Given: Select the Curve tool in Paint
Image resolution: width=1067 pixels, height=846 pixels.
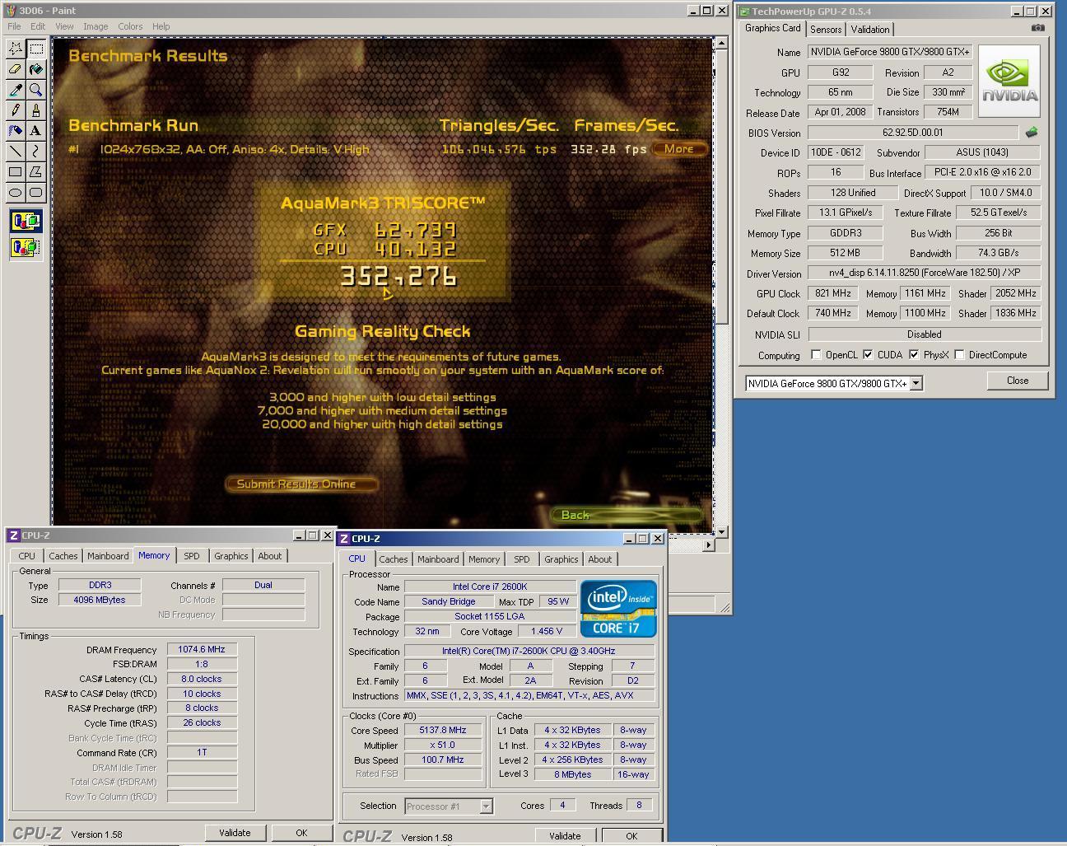Looking at the screenshot, I should pyautogui.click(x=36, y=152).
